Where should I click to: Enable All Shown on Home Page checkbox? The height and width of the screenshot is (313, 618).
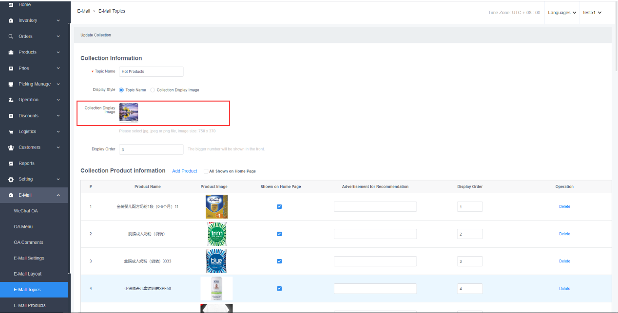tap(206, 171)
